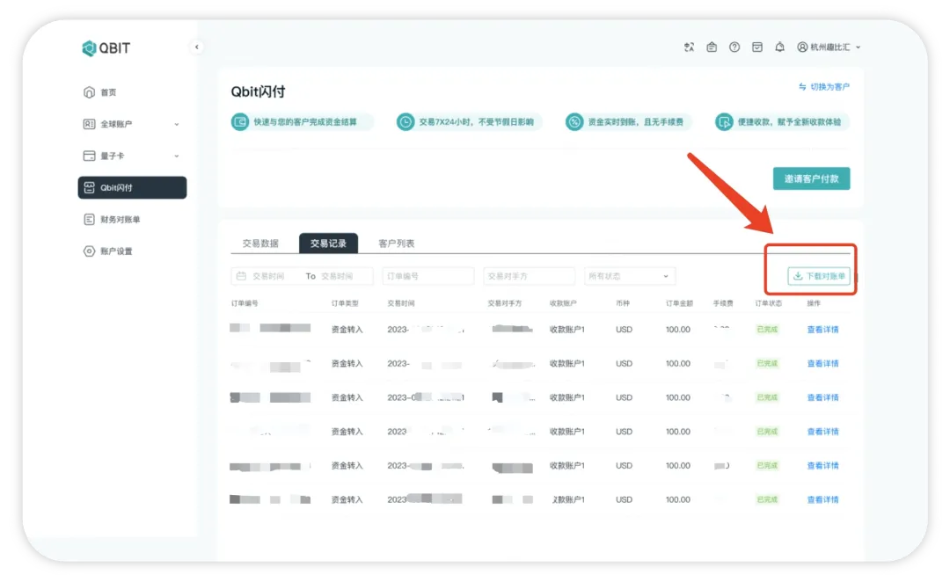This screenshot has height=582, width=950.
Task: Click the calendar check icon in header
Action: [x=757, y=47]
